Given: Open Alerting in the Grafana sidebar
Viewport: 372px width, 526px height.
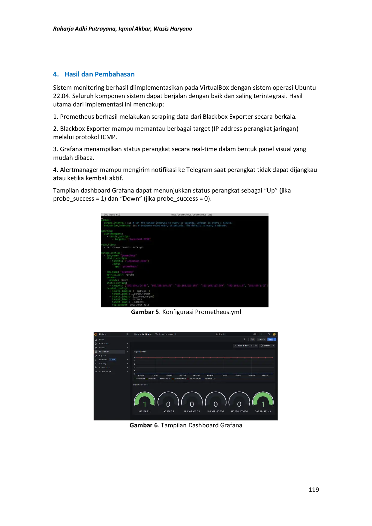Looking at the screenshot, I should [102, 363].
